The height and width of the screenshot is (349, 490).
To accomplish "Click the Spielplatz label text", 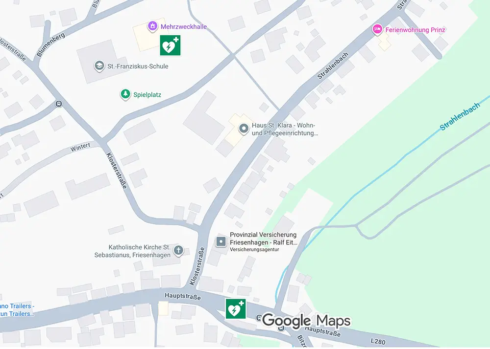I will [147, 95].
